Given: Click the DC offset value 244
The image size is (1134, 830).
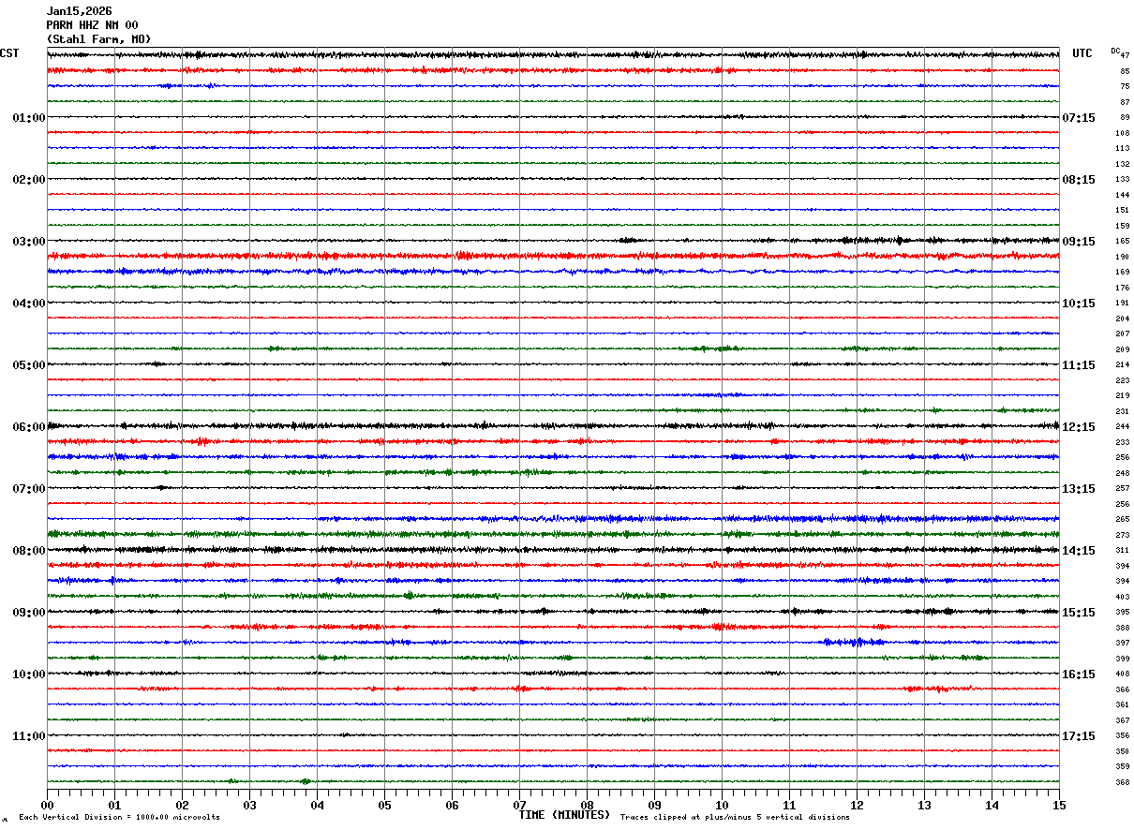Looking at the screenshot, I should [1123, 427].
